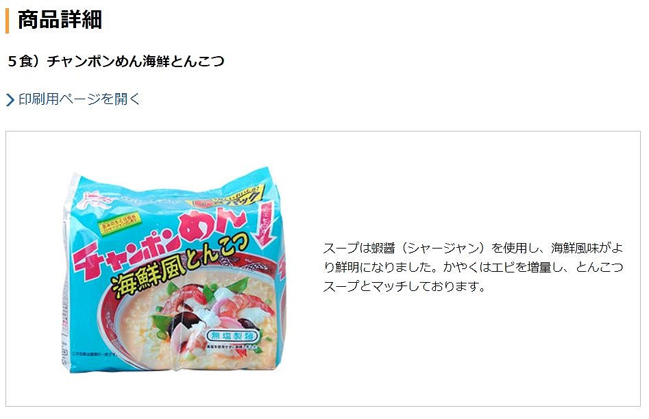This screenshot has height=419, width=649.
Task: Click the 商品詳細 section heading
Action: click(60, 20)
